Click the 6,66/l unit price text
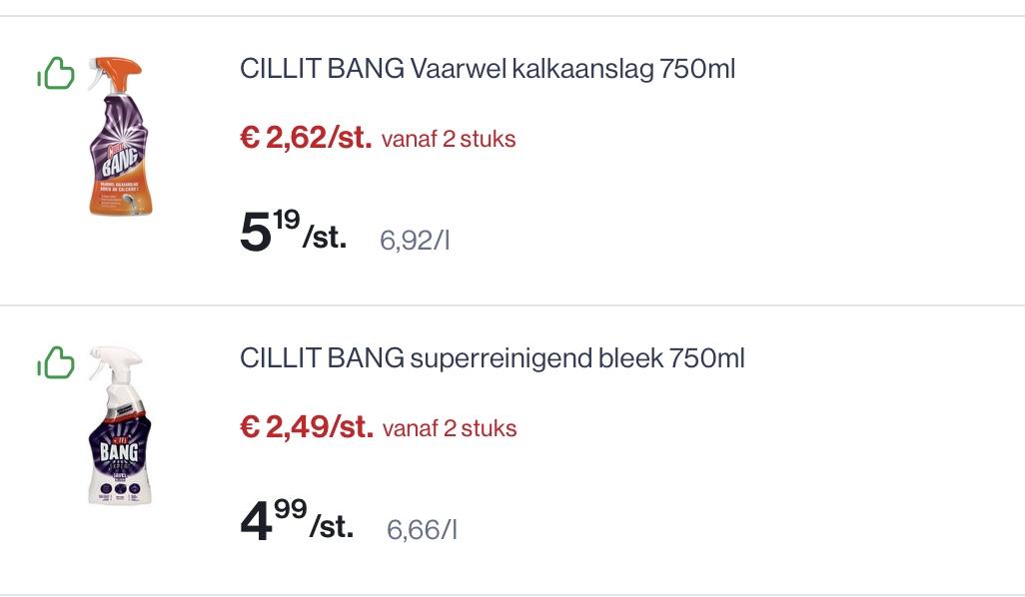1025x597 pixels. (x=421, y=530)
